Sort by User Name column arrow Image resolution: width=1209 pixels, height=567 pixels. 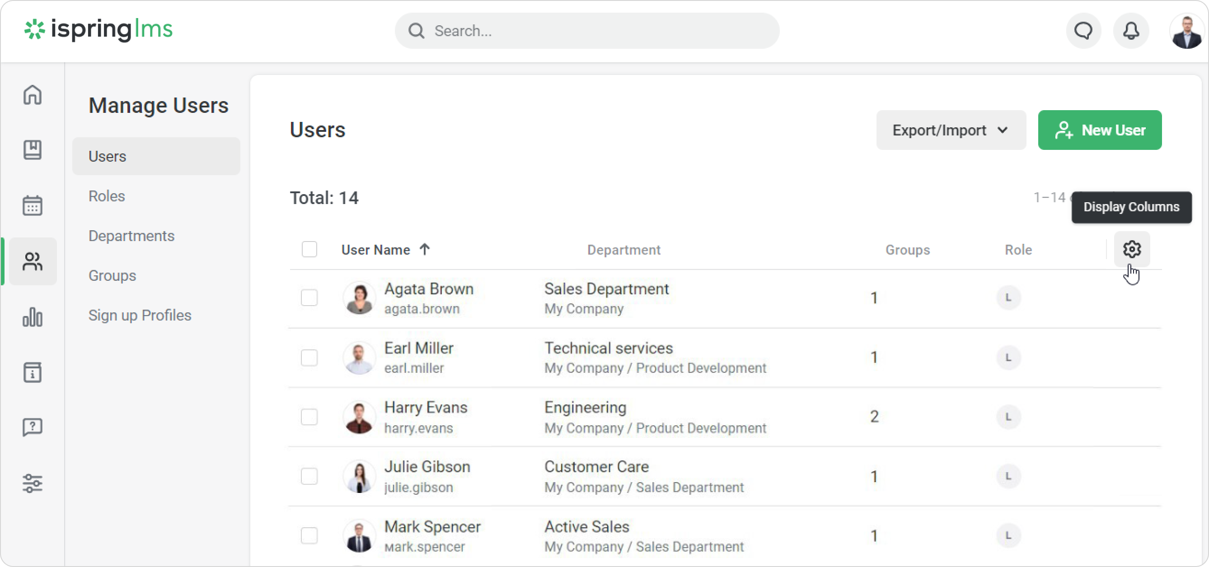pyautogui.click(x=425, y=249)
